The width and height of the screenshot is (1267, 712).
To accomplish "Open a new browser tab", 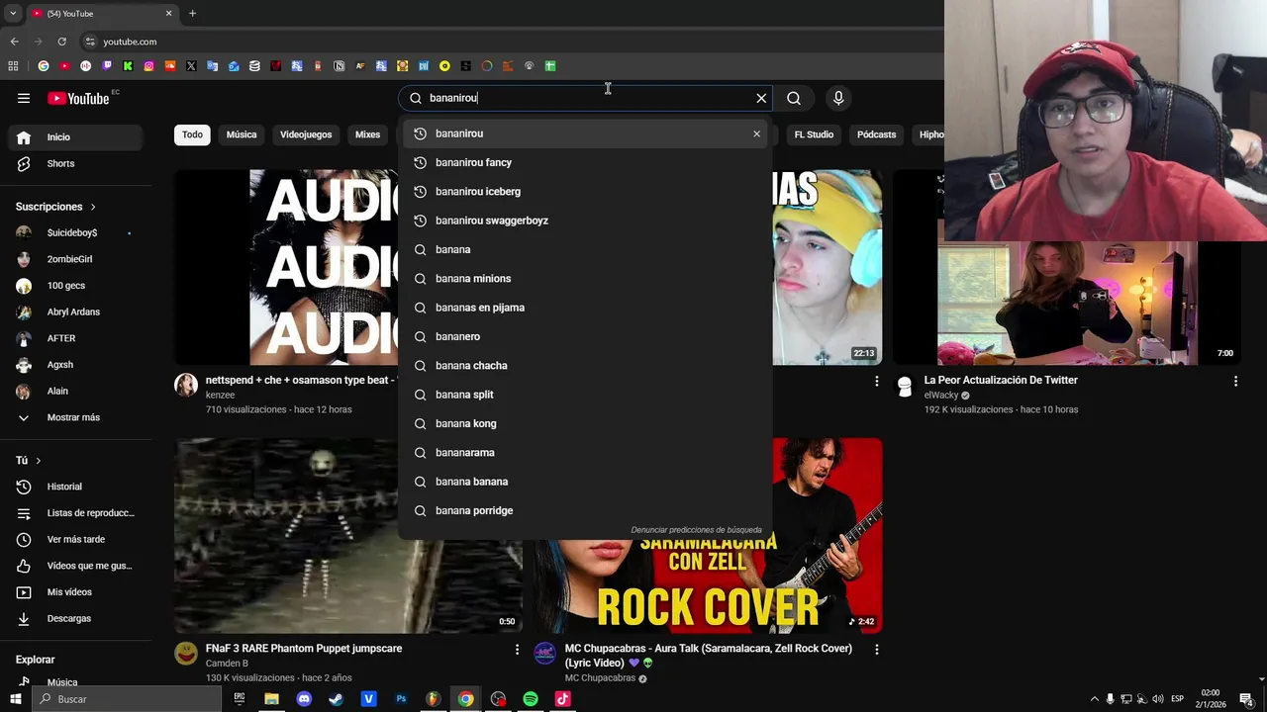I will click(192, 13).
